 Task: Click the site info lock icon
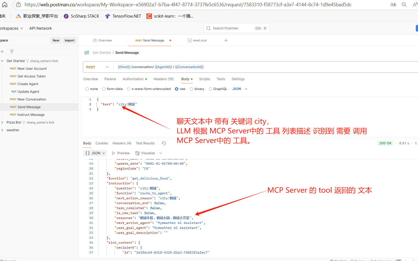(18, 4)
